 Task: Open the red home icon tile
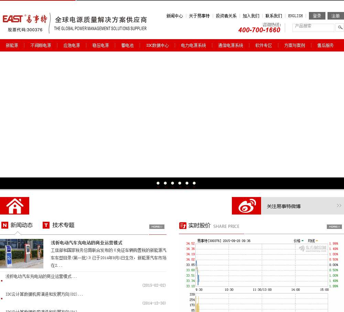tap(14, 206)
